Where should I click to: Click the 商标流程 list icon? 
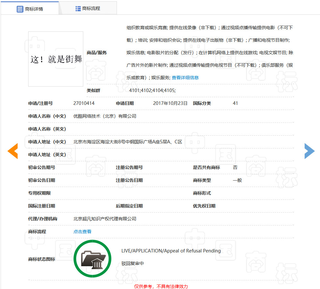coord(78,9)
